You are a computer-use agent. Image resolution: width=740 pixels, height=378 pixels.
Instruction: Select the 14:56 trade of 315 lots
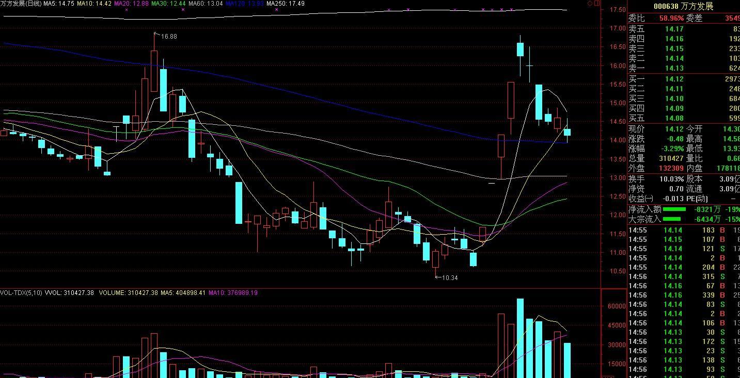tap(684, 276)
